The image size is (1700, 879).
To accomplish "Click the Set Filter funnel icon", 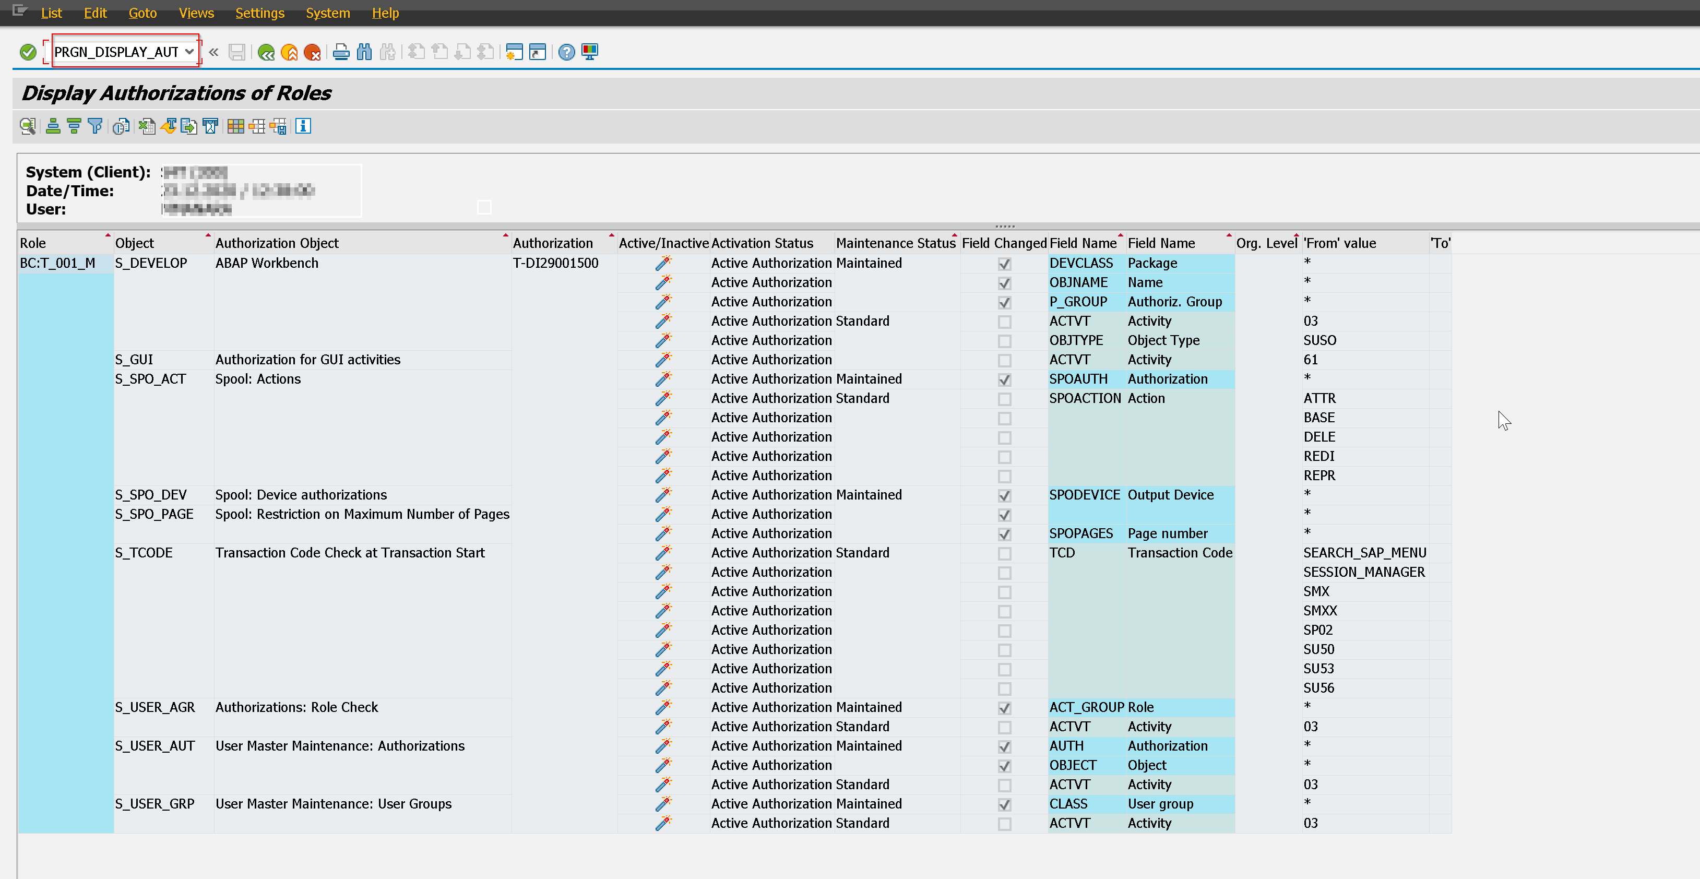I will point(95,126).
